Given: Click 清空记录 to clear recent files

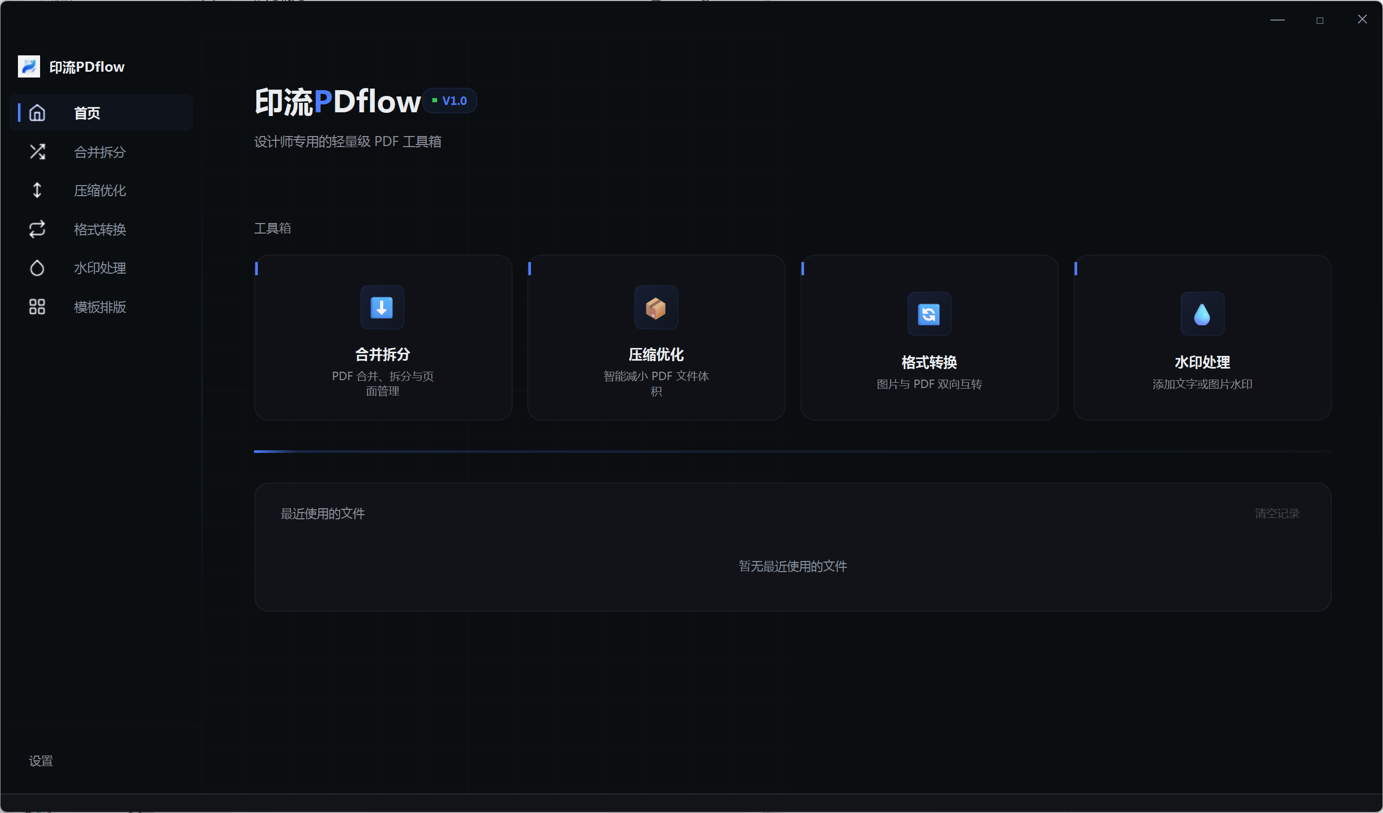Looking at the screenshot, I should (x=1276, y=514).
